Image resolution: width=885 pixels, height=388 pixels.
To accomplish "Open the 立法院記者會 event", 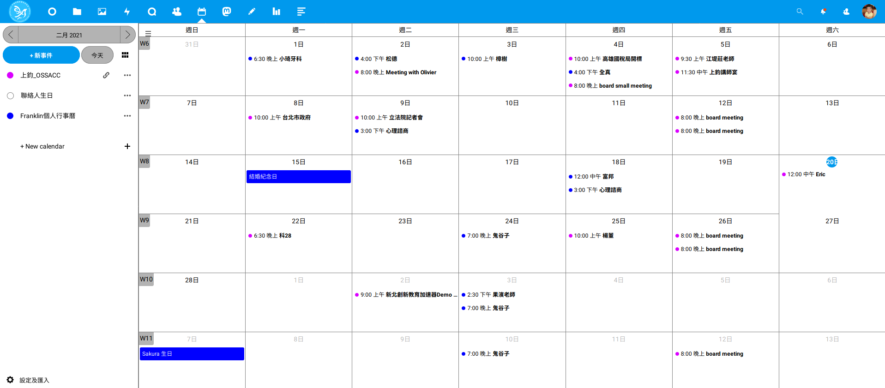I will tap(389, 118).
